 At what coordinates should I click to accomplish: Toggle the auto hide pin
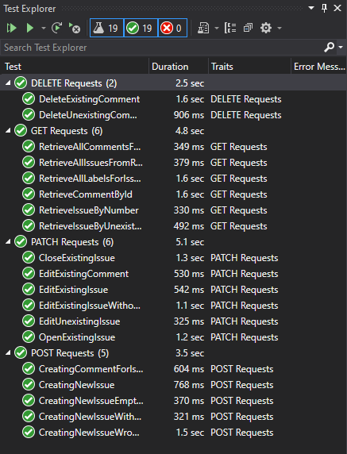click(x=325, y=8)
